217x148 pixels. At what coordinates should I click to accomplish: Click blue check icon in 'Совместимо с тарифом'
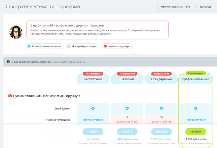tap(29, 46)
